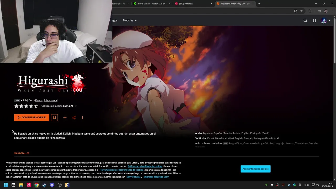Open Política de privacidad y de cookies link
Screen dimensions: 336x189
[x=145, y=166]
